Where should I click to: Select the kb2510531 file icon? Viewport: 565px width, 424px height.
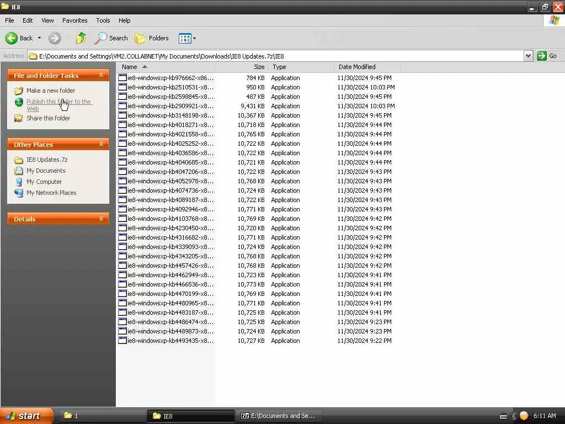tap(122, 87)
